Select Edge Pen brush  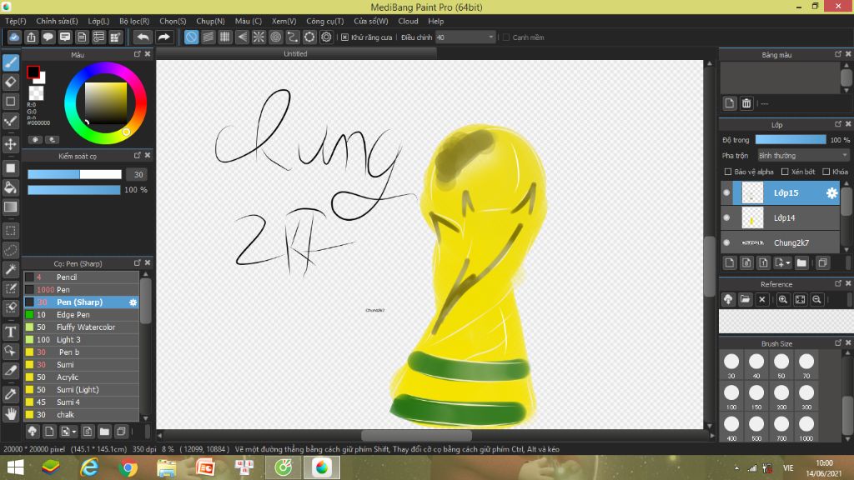tap(81, 314)
